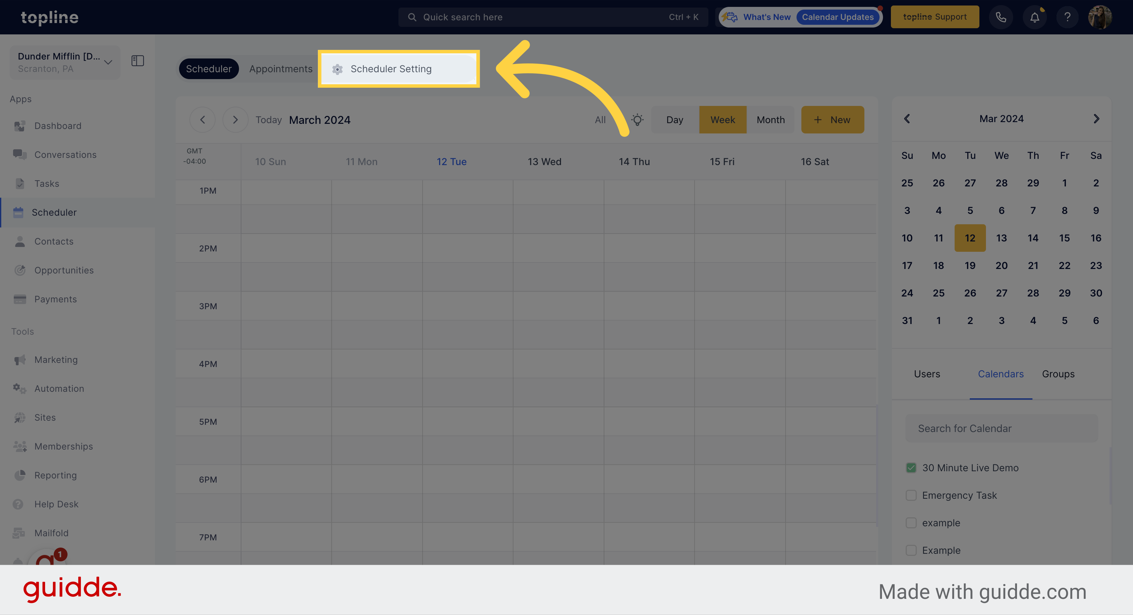
Task: Click the Payments sidebar icon
Action: tap(20, 299)
